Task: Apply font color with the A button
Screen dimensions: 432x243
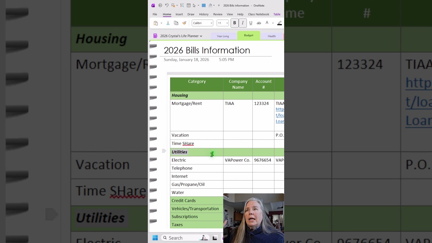Action: tap(267, 23)
